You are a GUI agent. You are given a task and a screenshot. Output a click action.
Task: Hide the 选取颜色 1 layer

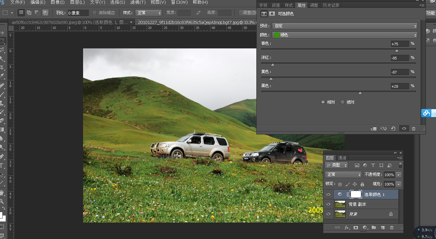coord(328,194)
